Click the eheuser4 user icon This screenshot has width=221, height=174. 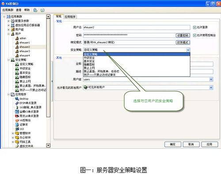(x=17, y=55)
